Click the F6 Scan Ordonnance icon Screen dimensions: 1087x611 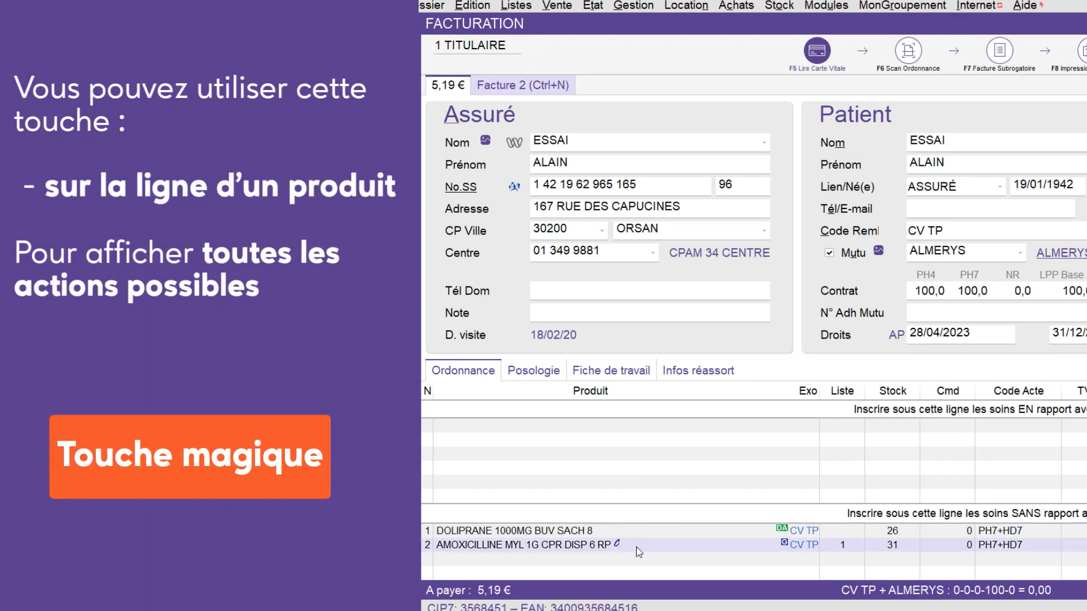[x=908, y=51]
